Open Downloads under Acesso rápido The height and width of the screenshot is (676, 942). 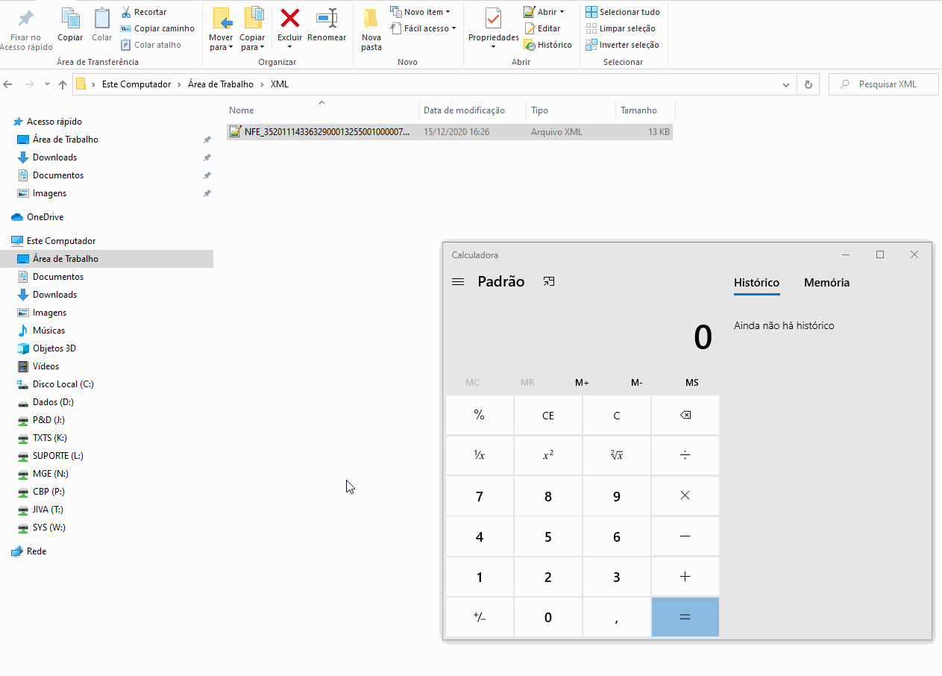coord(54,157)
